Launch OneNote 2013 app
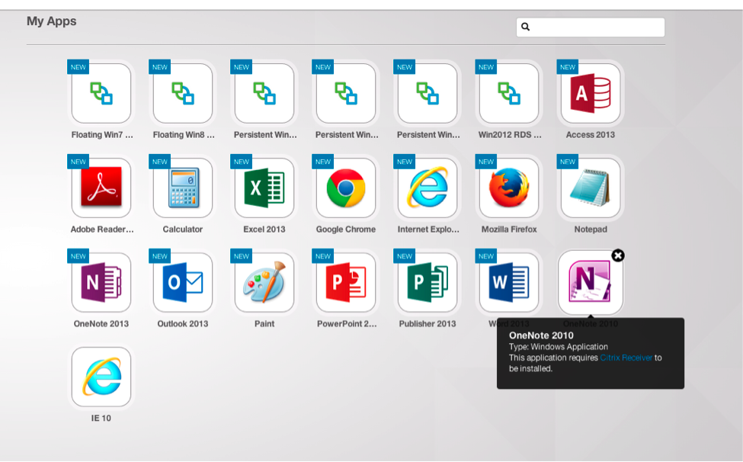Image resolution: width=743 pixels, height=462 pixels. coord(101,282)
